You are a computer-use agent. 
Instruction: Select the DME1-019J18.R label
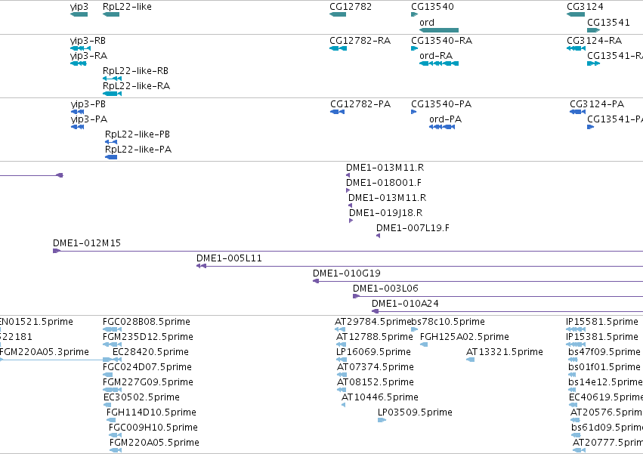pos(386,213)
